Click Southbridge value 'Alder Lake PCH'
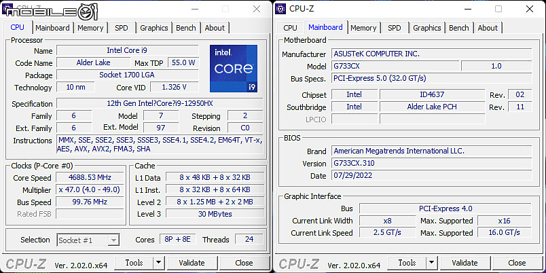This screenshot has height=273, width=546. pos(432,107)
